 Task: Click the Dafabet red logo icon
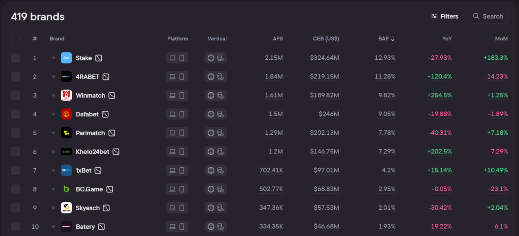66,114
